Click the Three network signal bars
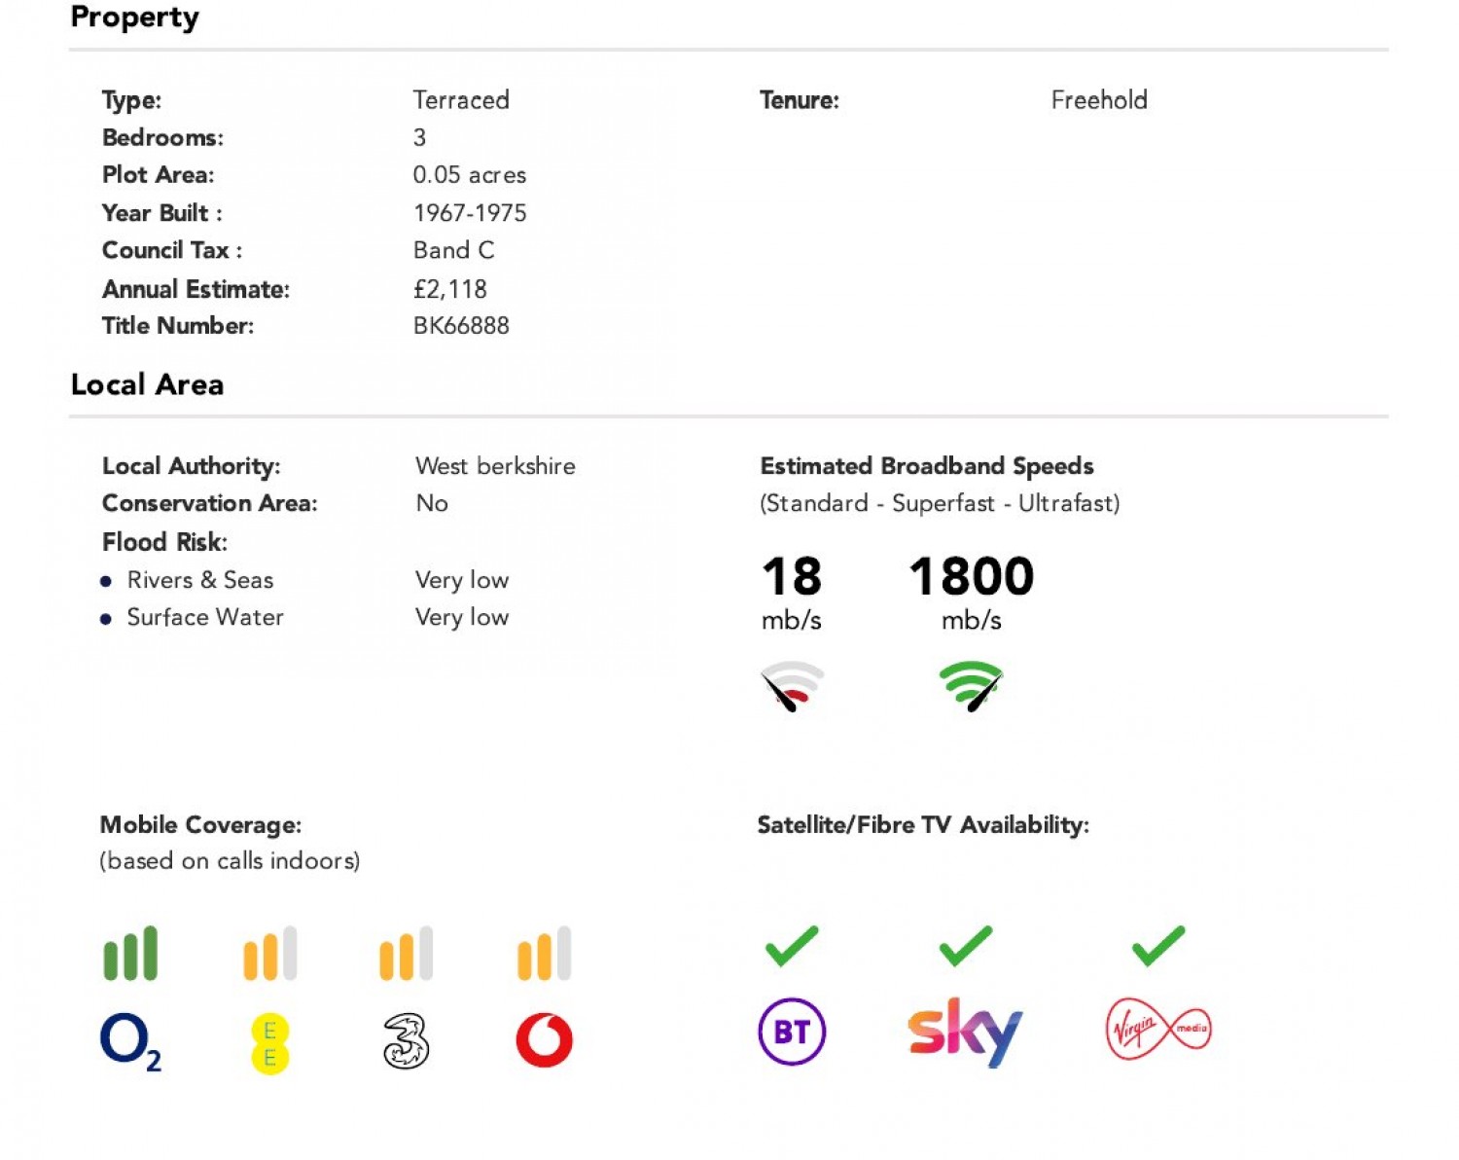1459x1160 pixels. coord(406,953)
